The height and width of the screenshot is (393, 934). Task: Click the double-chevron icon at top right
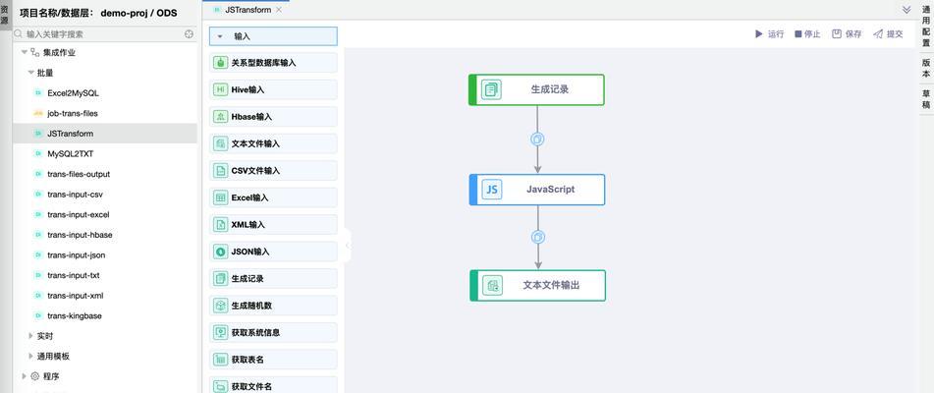[x=907, y=10]
